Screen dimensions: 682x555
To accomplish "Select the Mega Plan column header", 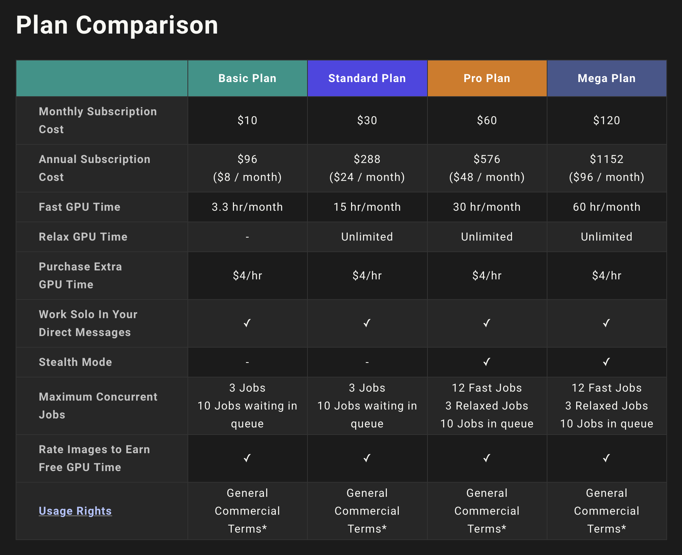I will point(607,78).
